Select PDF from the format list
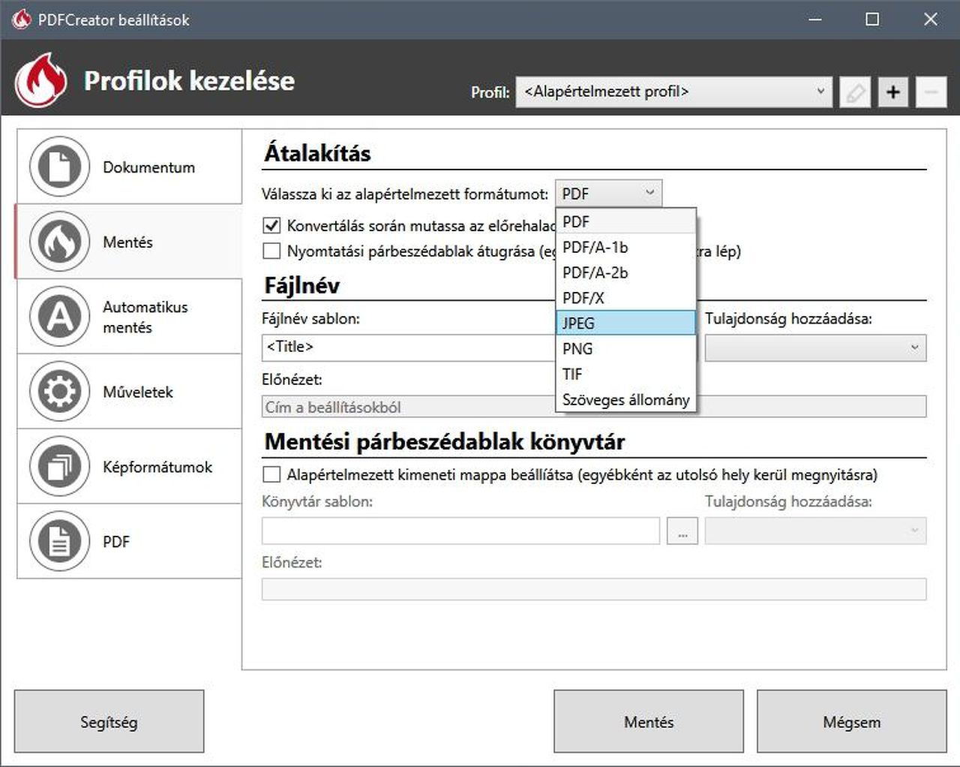The width and height of the screenshot is (960, 767). tap(626, 221)
